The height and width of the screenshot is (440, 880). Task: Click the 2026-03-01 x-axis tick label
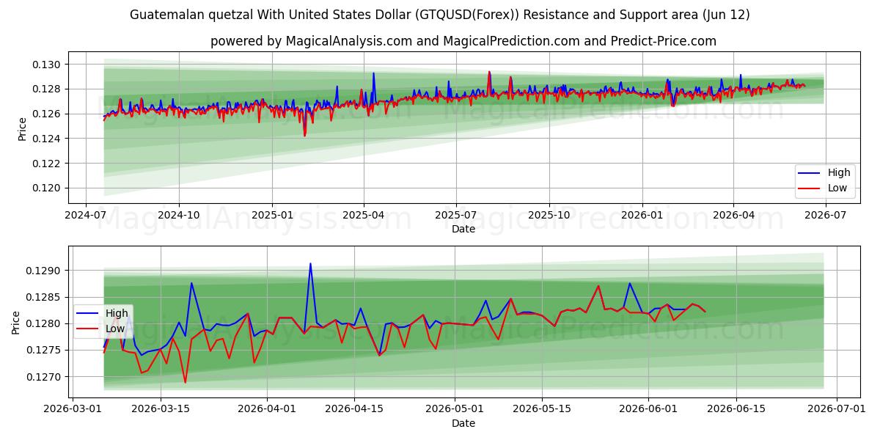coord(73,409)
